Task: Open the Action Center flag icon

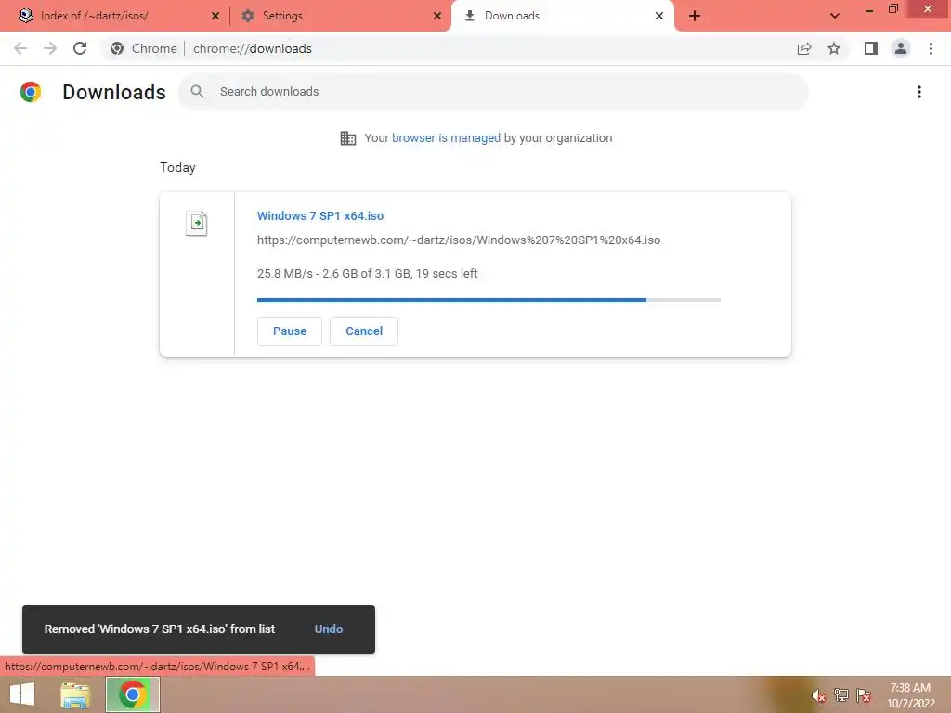Action: (864, 694)
